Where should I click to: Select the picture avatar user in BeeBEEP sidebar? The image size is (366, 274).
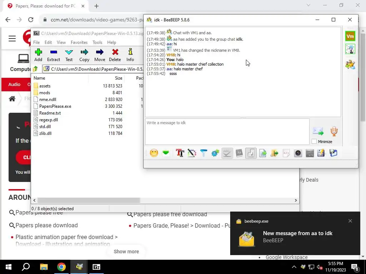(x=350, y=49)
